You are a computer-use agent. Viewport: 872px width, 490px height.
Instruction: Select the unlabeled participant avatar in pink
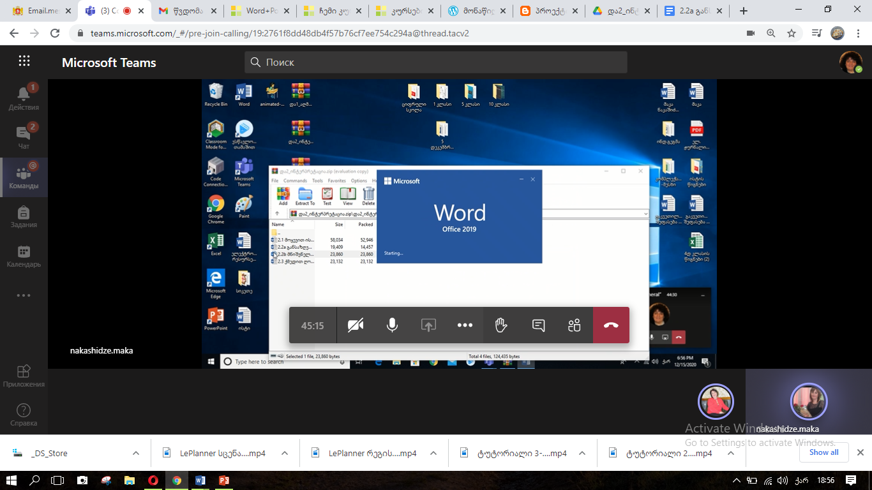[x=716, y=402]
